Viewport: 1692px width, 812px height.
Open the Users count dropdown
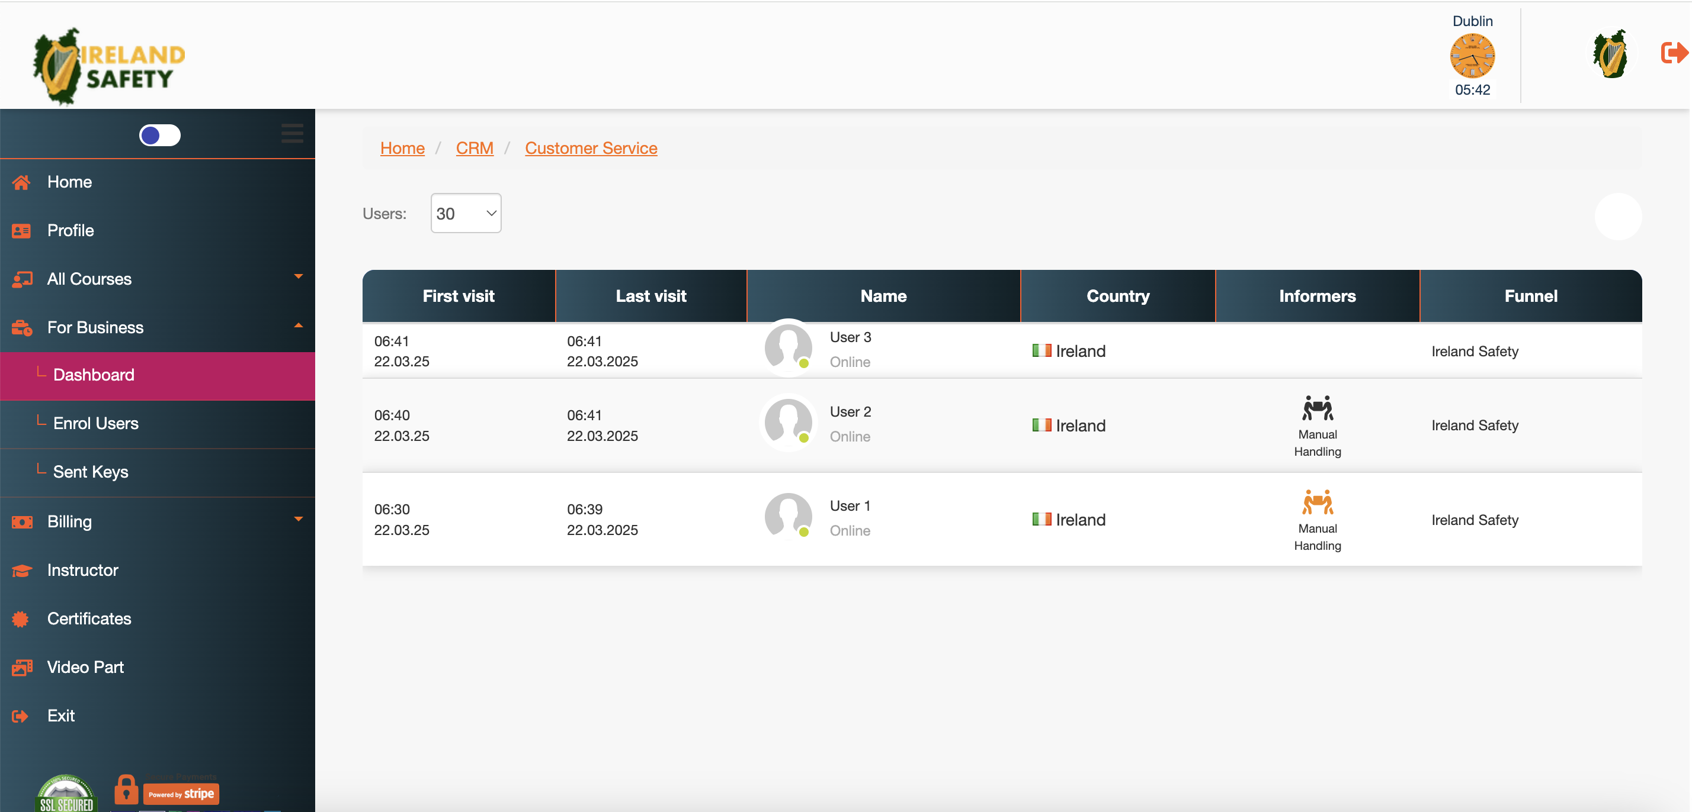coord(466,213)
